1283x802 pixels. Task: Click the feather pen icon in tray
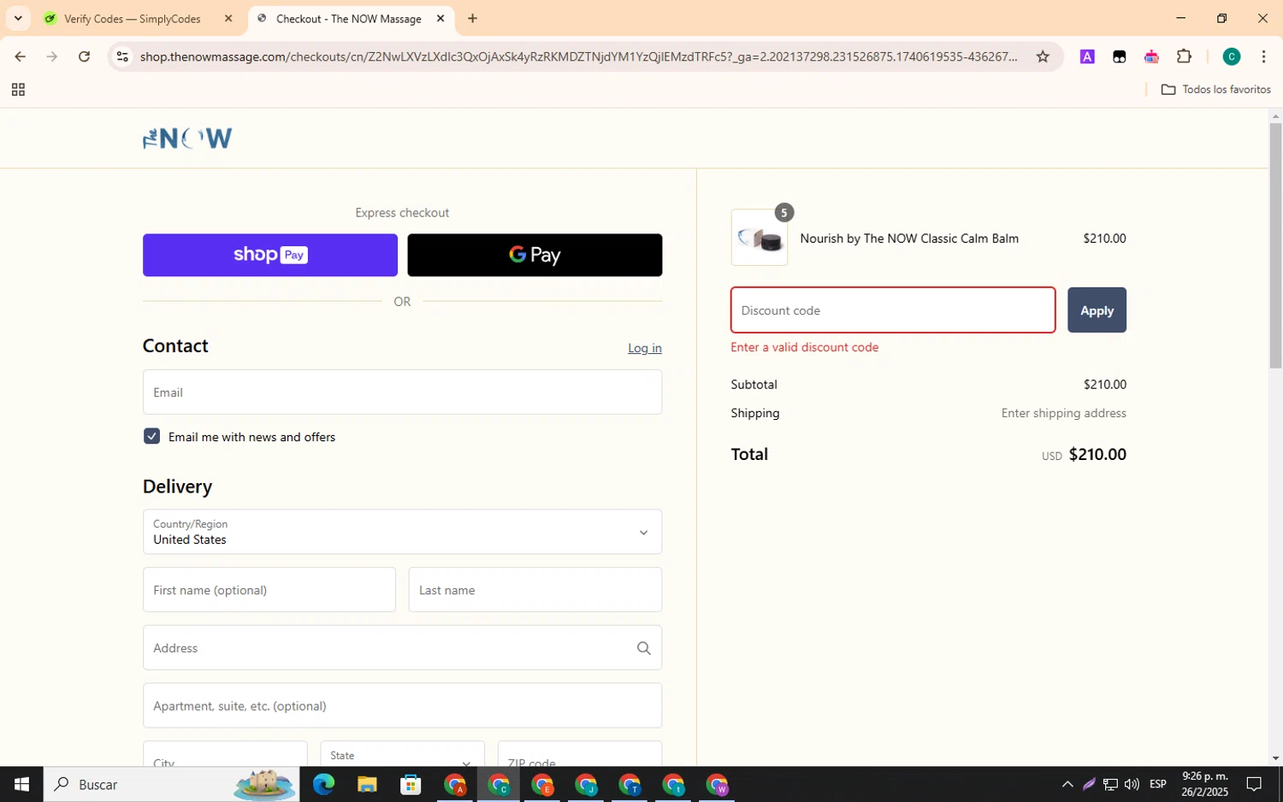pos(1089,784)
